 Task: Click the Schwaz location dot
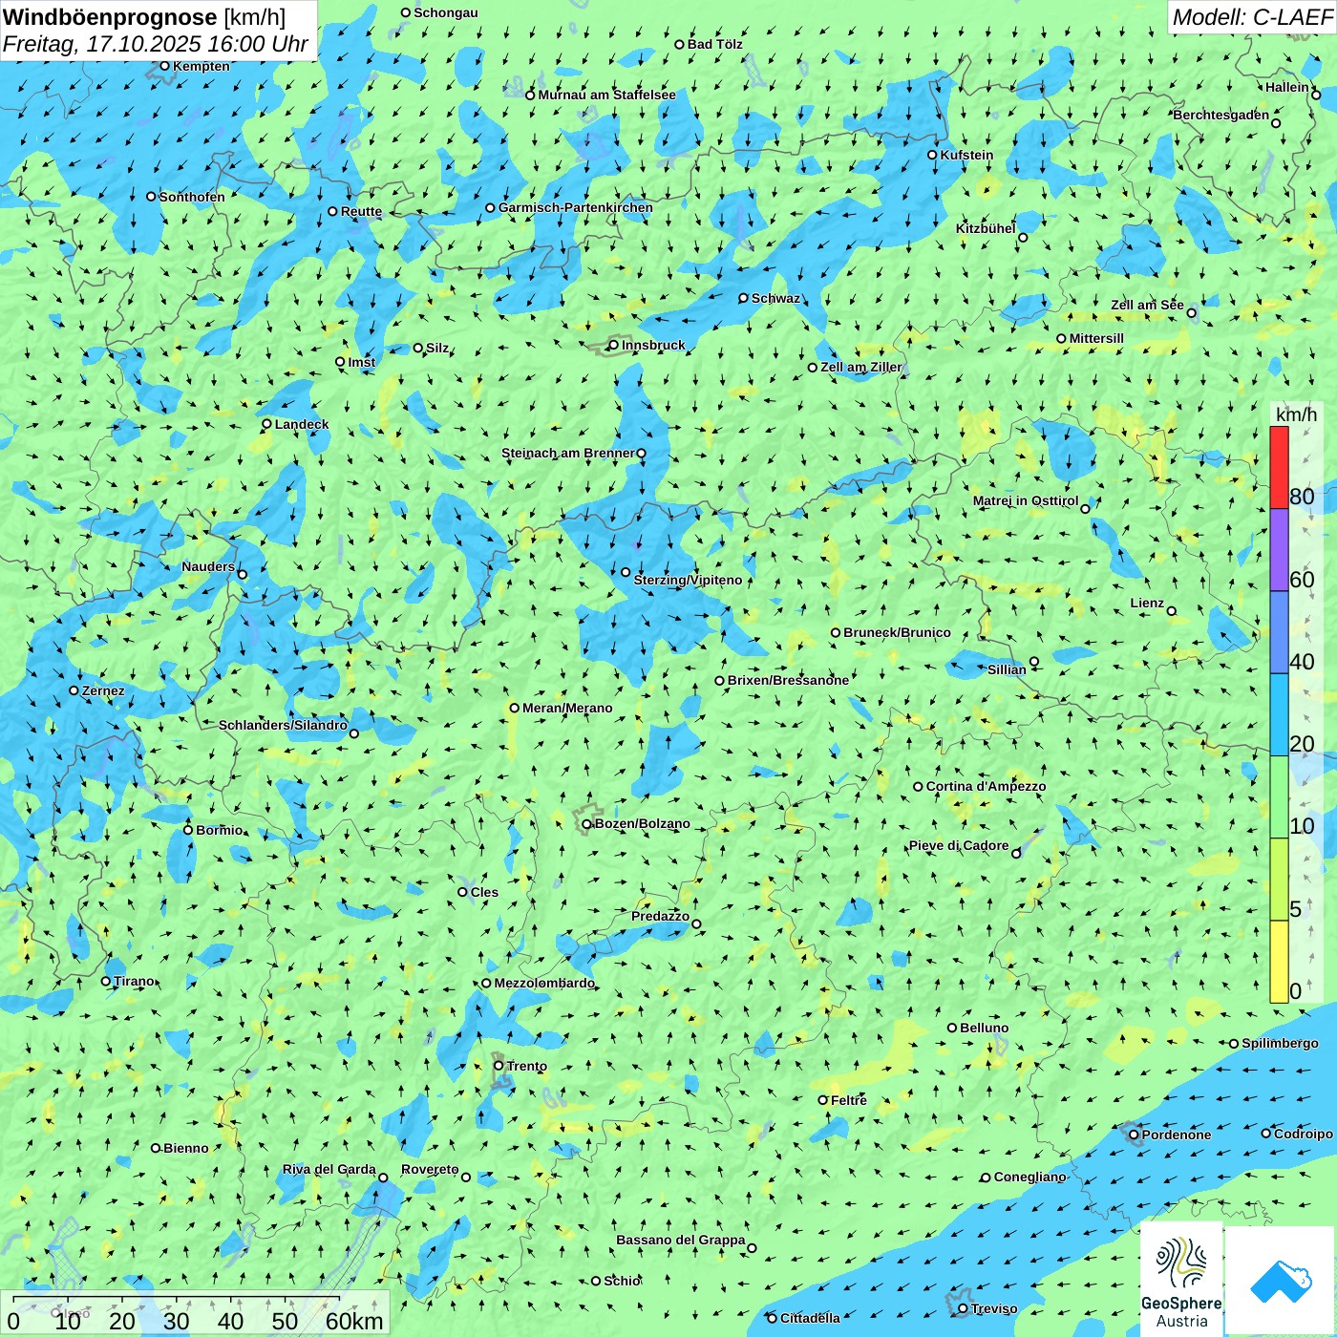click(744, 298)
